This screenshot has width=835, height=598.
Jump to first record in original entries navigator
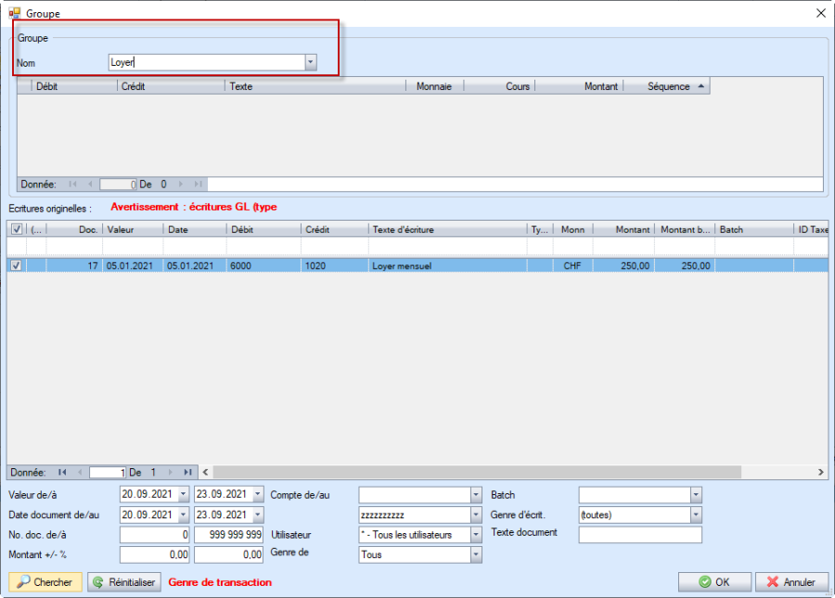click(x=63, y=472)
